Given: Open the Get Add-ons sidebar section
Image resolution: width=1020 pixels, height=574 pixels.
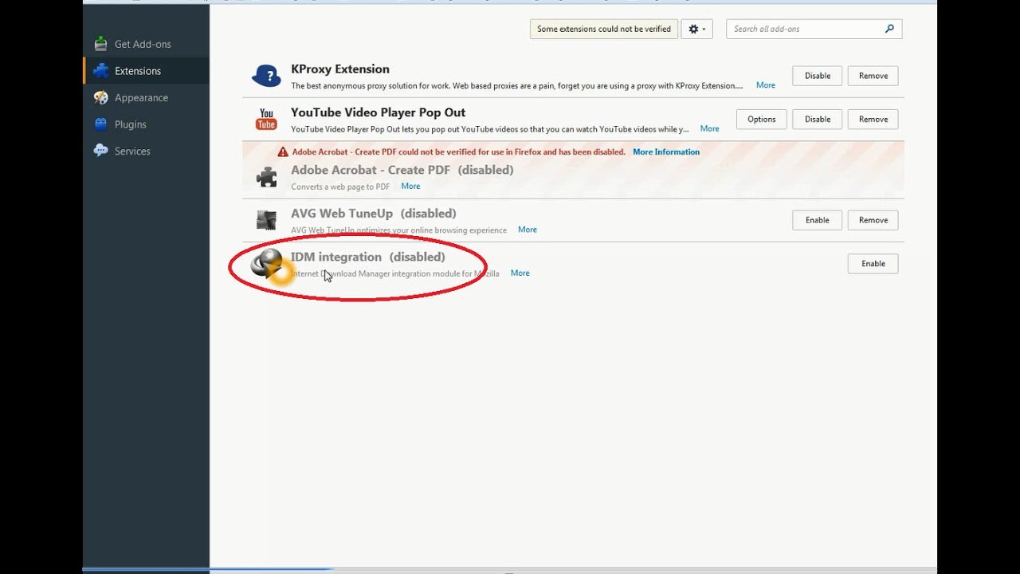Looking at the screenshot, I should 146,44.
